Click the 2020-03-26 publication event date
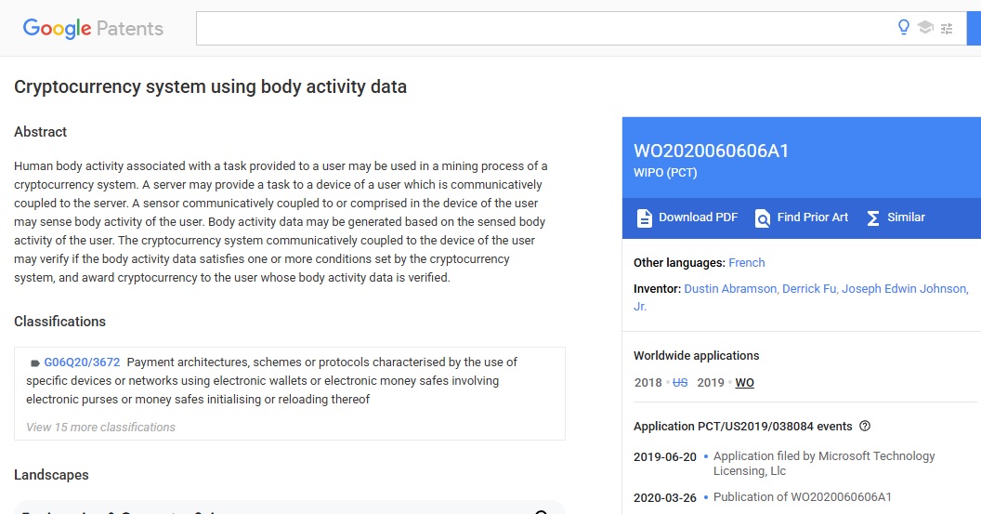The width and height of the screenshot is (981, 514). 665,497
